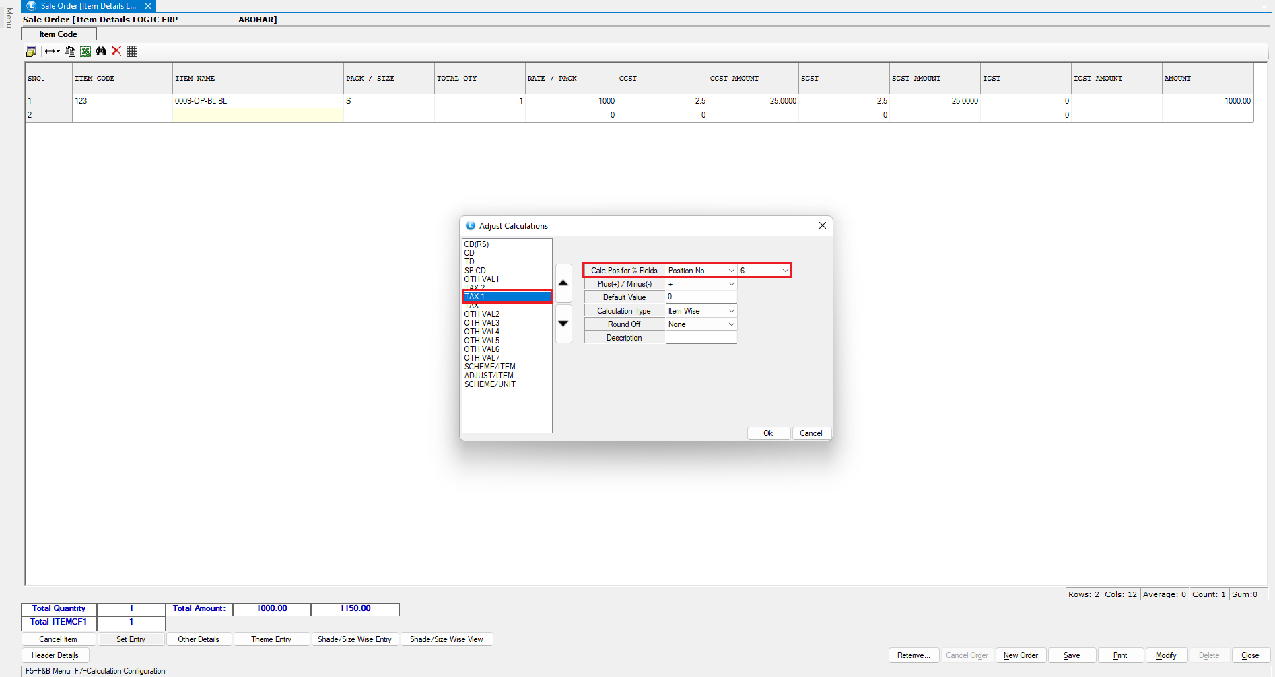Click the grid layout toolbar icon
The height and width of the screenshot is (677, 1275).
pyautogui.click(x=132, y=51)
